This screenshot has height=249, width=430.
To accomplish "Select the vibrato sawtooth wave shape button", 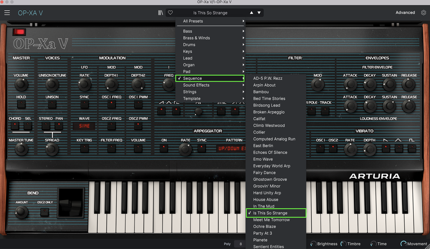I will click(x=386, y=149).
